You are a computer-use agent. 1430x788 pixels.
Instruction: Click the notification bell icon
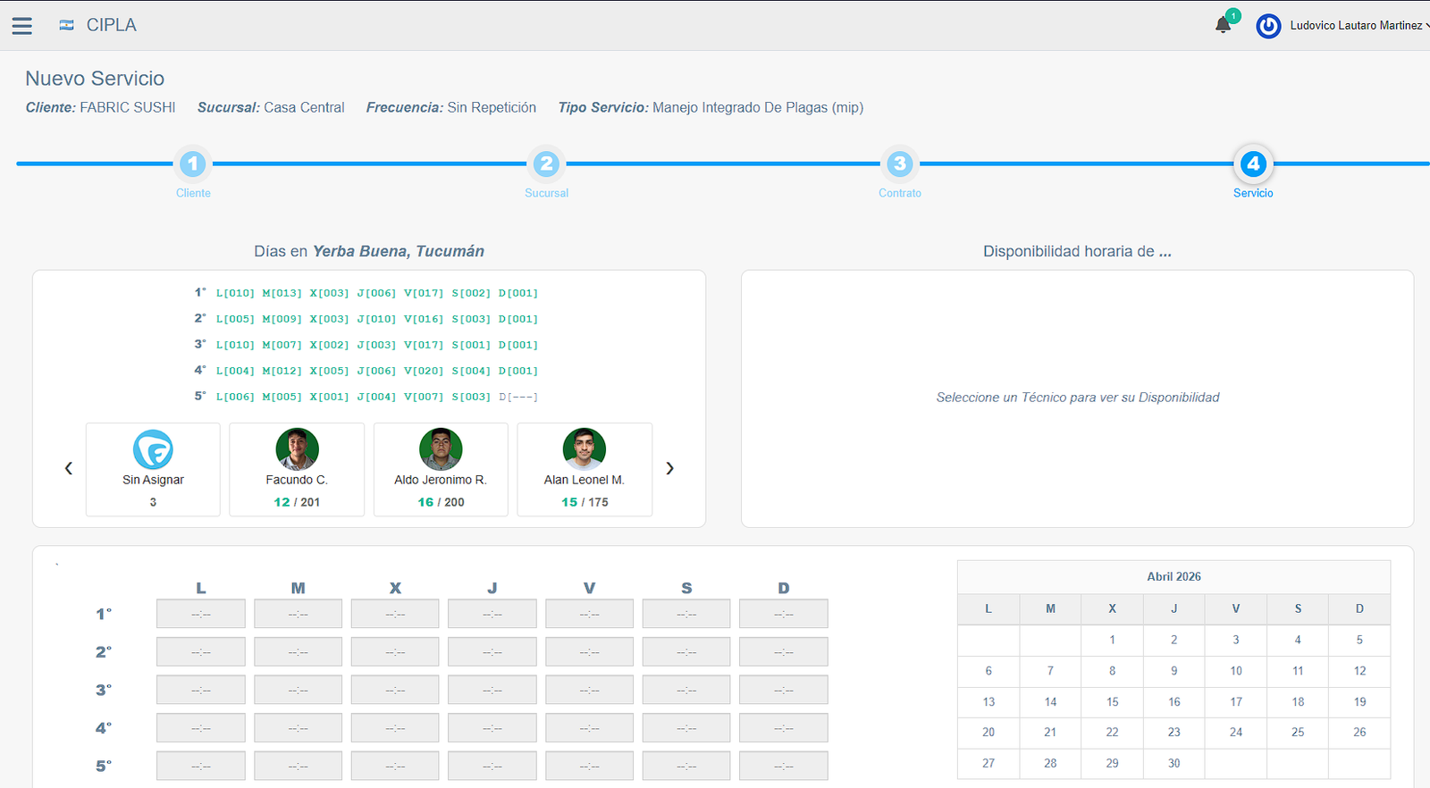click(x=1223, y=25)
